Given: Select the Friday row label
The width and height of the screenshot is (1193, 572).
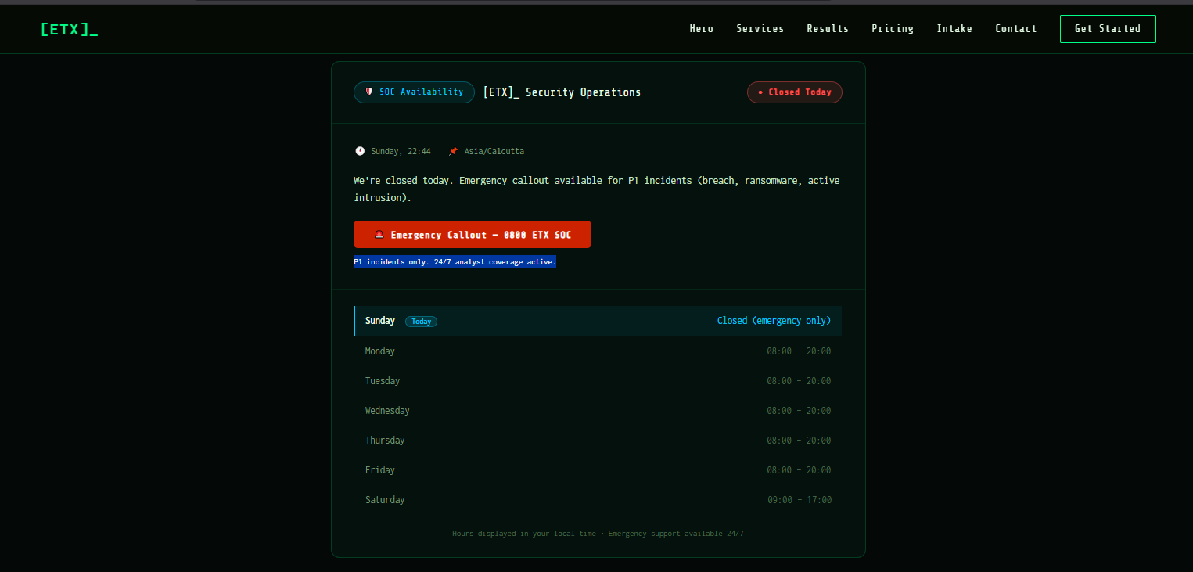Looking at the screenshot, I should click(380, 470).
